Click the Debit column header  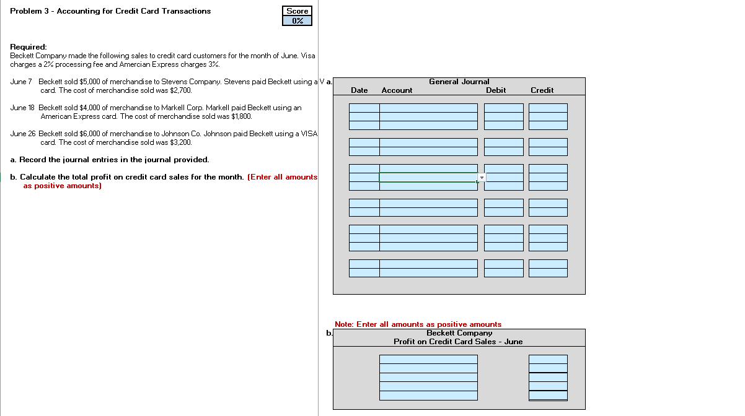(496, 90)
